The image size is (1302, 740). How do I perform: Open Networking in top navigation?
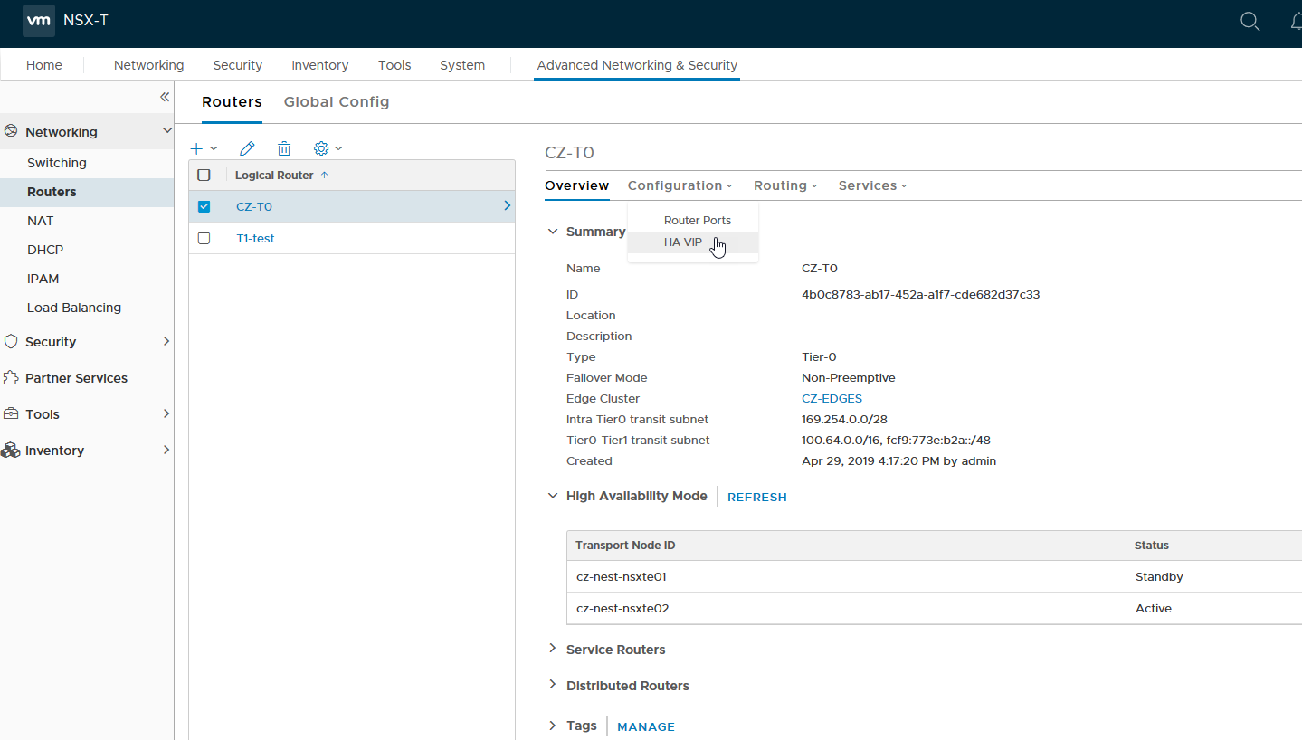point(148,65)
